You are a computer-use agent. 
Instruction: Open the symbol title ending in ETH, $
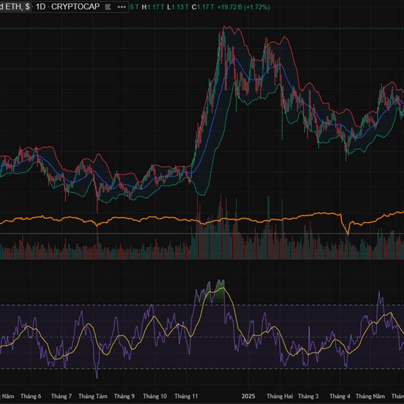click(x=13, y=7)
